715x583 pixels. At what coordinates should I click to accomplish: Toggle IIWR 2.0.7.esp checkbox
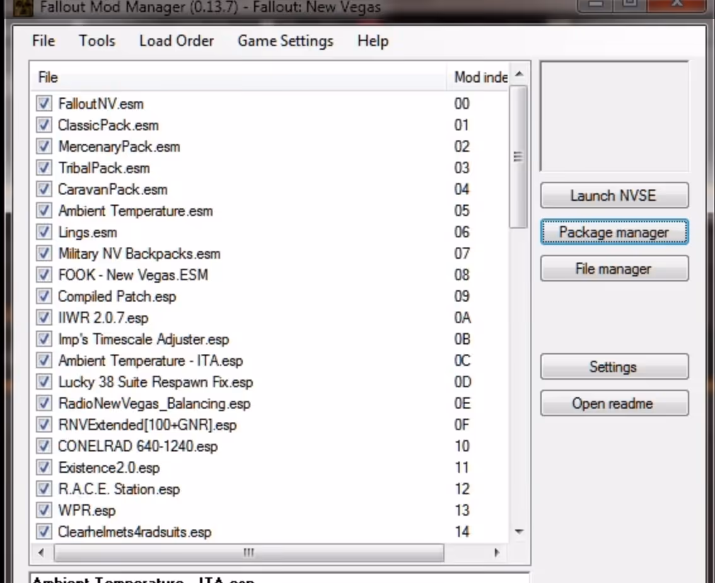tap(44, 317)
